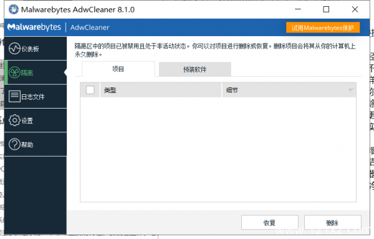Click the Malwarebytes logo in header
Screen dimensions: 374x239
click(34, 27)
